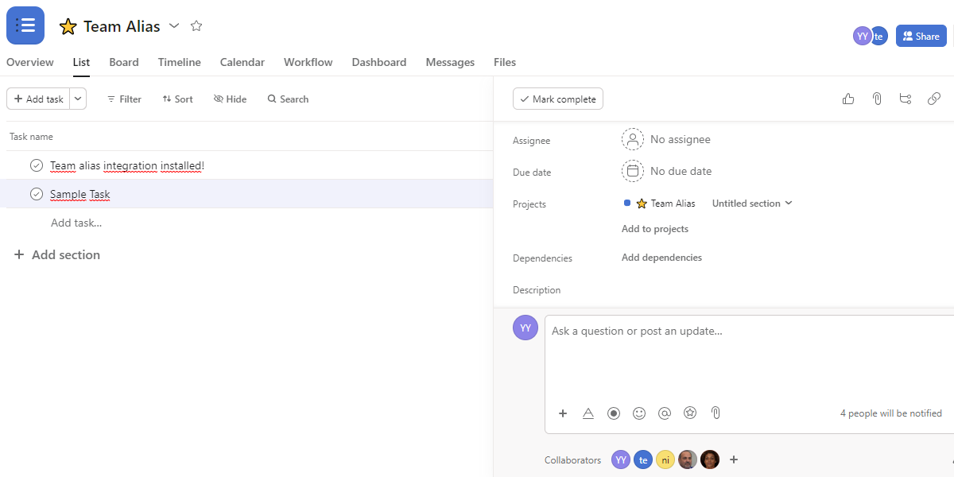The image size is (954, 477).
Task: Open the Board tab
Action: [124, 62]
